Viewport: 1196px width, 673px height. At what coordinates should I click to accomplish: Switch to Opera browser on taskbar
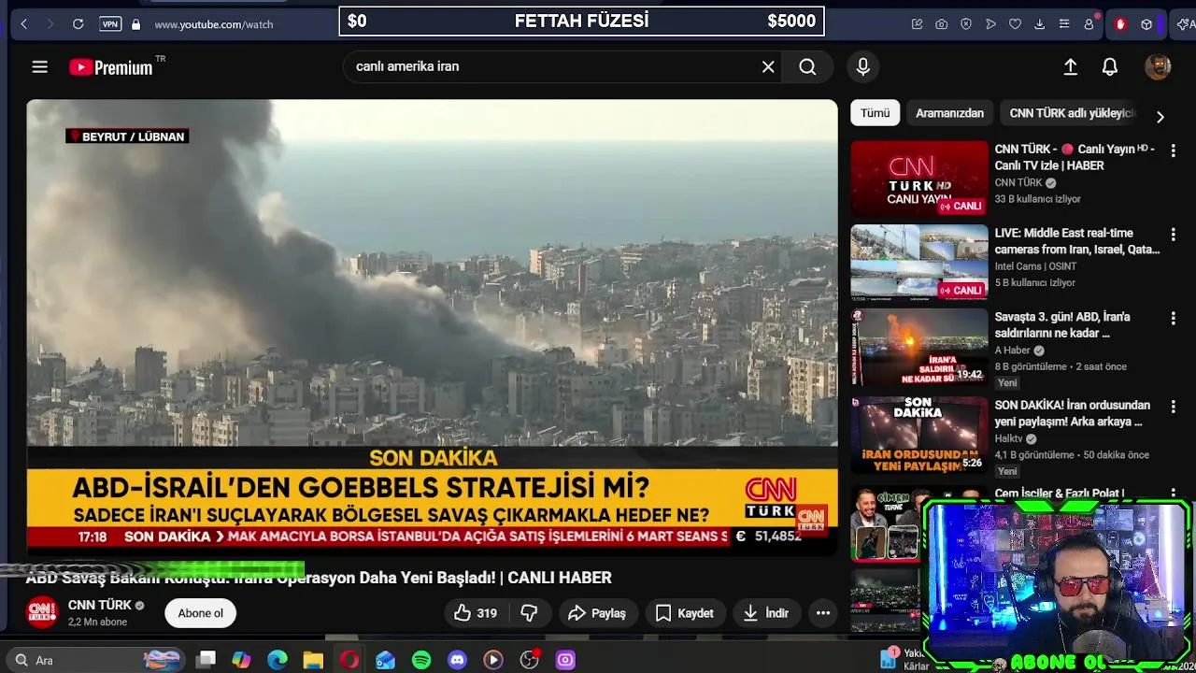coord(349,660)
